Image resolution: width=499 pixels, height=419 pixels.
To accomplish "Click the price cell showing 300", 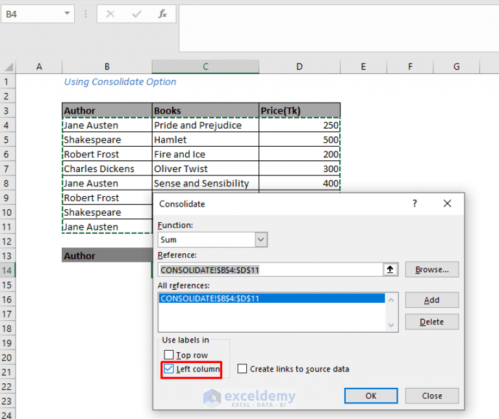I will (x=300, y=169).
